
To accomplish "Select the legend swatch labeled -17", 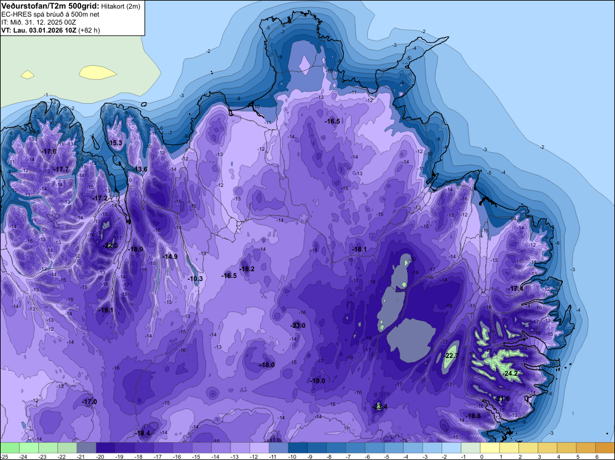I will click(164, 448).
